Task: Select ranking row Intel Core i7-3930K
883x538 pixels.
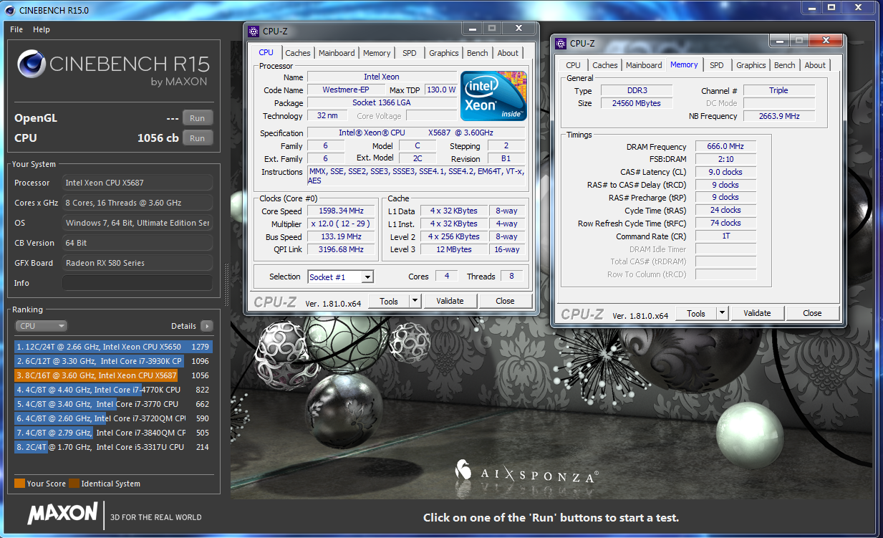Action: point(113,361)
